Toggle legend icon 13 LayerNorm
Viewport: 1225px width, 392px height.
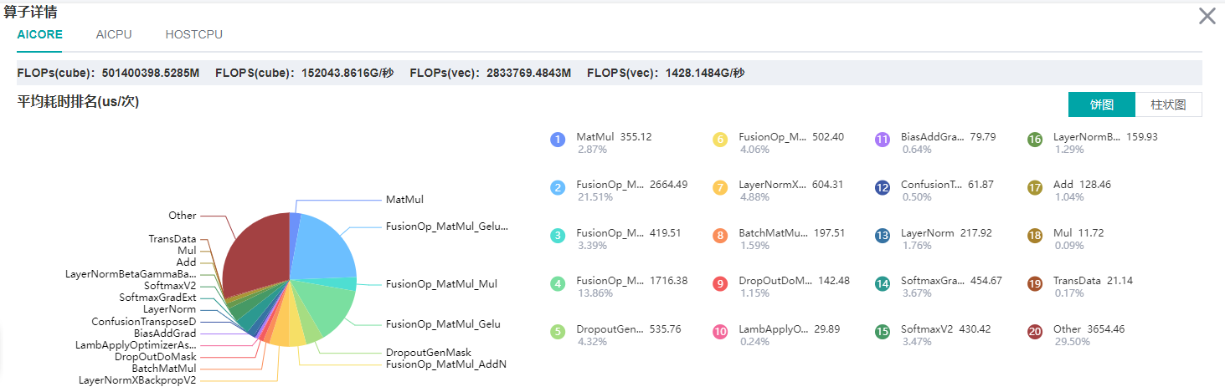pos(882,236)
